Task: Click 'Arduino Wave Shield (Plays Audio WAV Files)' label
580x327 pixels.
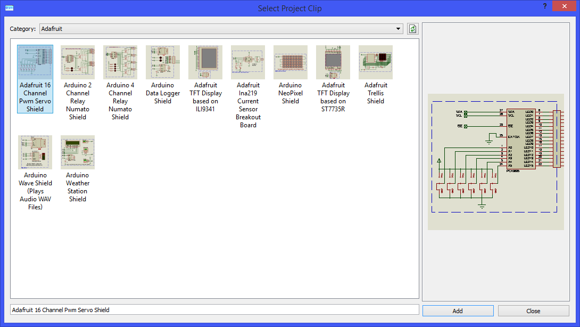Action: coord(35,191)
